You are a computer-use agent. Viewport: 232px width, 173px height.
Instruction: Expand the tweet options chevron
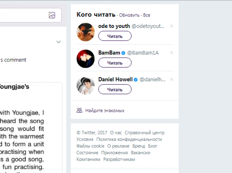pos(59,42)
